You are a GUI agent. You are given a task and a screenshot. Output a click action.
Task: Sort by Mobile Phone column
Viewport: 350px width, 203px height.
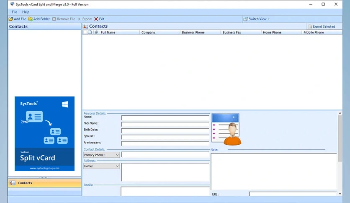pos(322,32)
